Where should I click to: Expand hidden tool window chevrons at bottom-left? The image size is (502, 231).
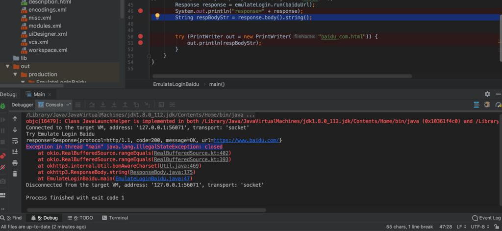[x=2, y=209]
